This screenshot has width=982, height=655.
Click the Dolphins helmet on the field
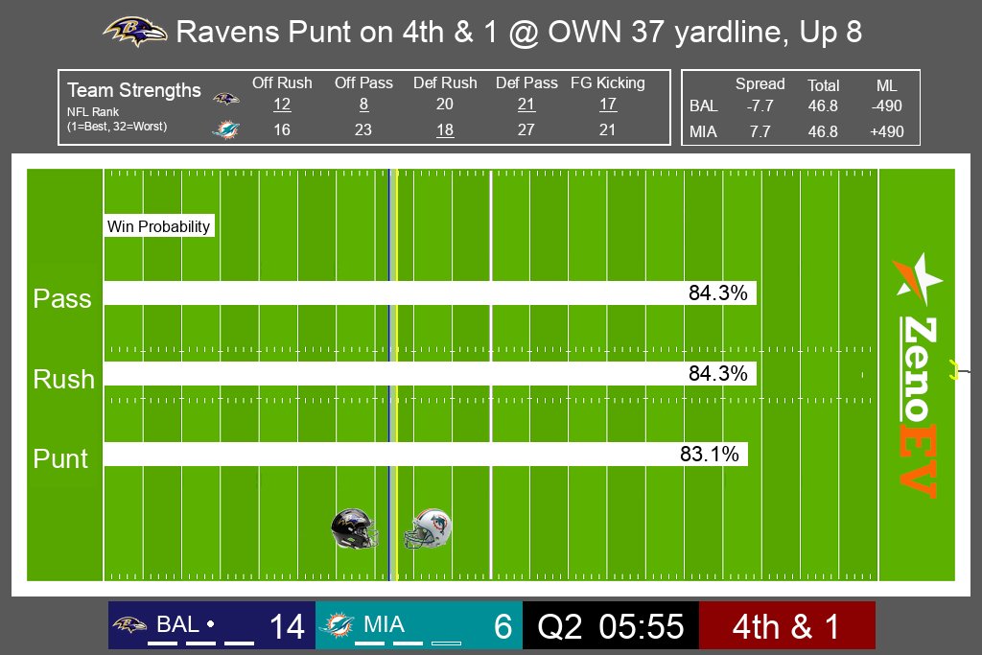click(428, 528)
